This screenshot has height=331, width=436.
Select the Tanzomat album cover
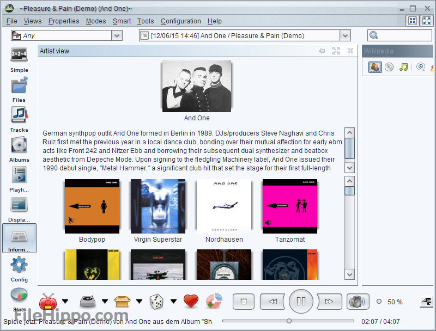[x=290, y=206]
